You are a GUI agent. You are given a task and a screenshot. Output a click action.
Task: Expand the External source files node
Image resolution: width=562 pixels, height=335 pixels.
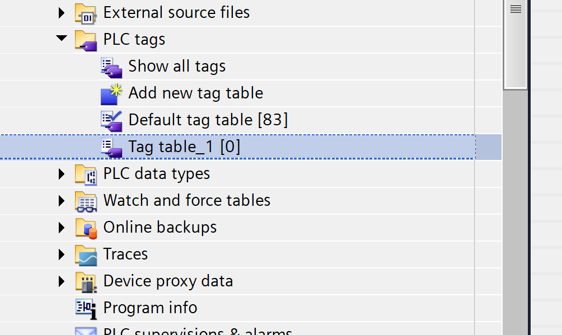pos(62,13)
